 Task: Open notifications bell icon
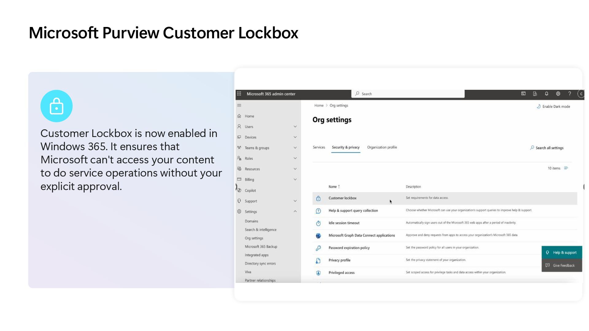546,94
